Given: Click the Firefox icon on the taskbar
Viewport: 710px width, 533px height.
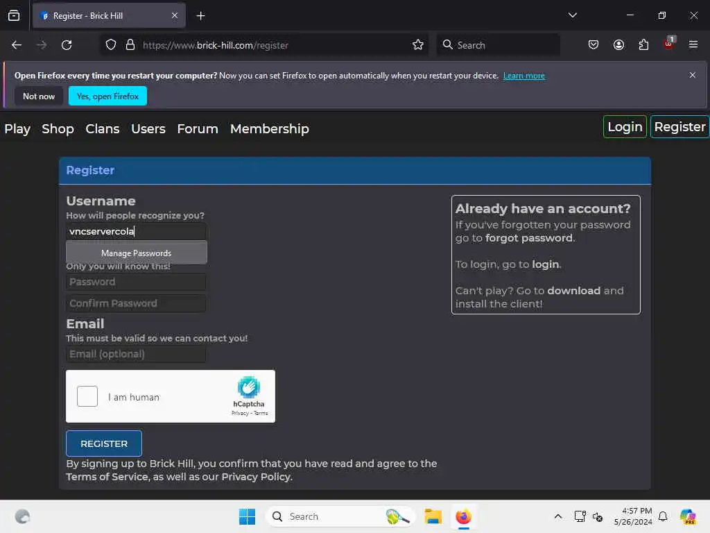Looking at the screenshot, I should pos(463,516).
